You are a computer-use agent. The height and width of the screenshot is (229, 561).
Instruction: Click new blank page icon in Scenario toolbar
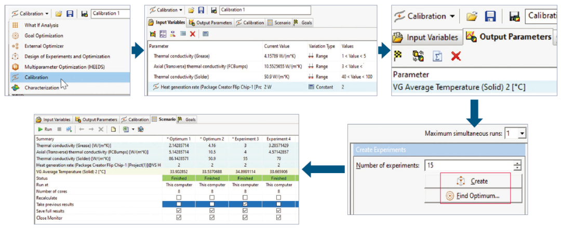click(113, 129)
